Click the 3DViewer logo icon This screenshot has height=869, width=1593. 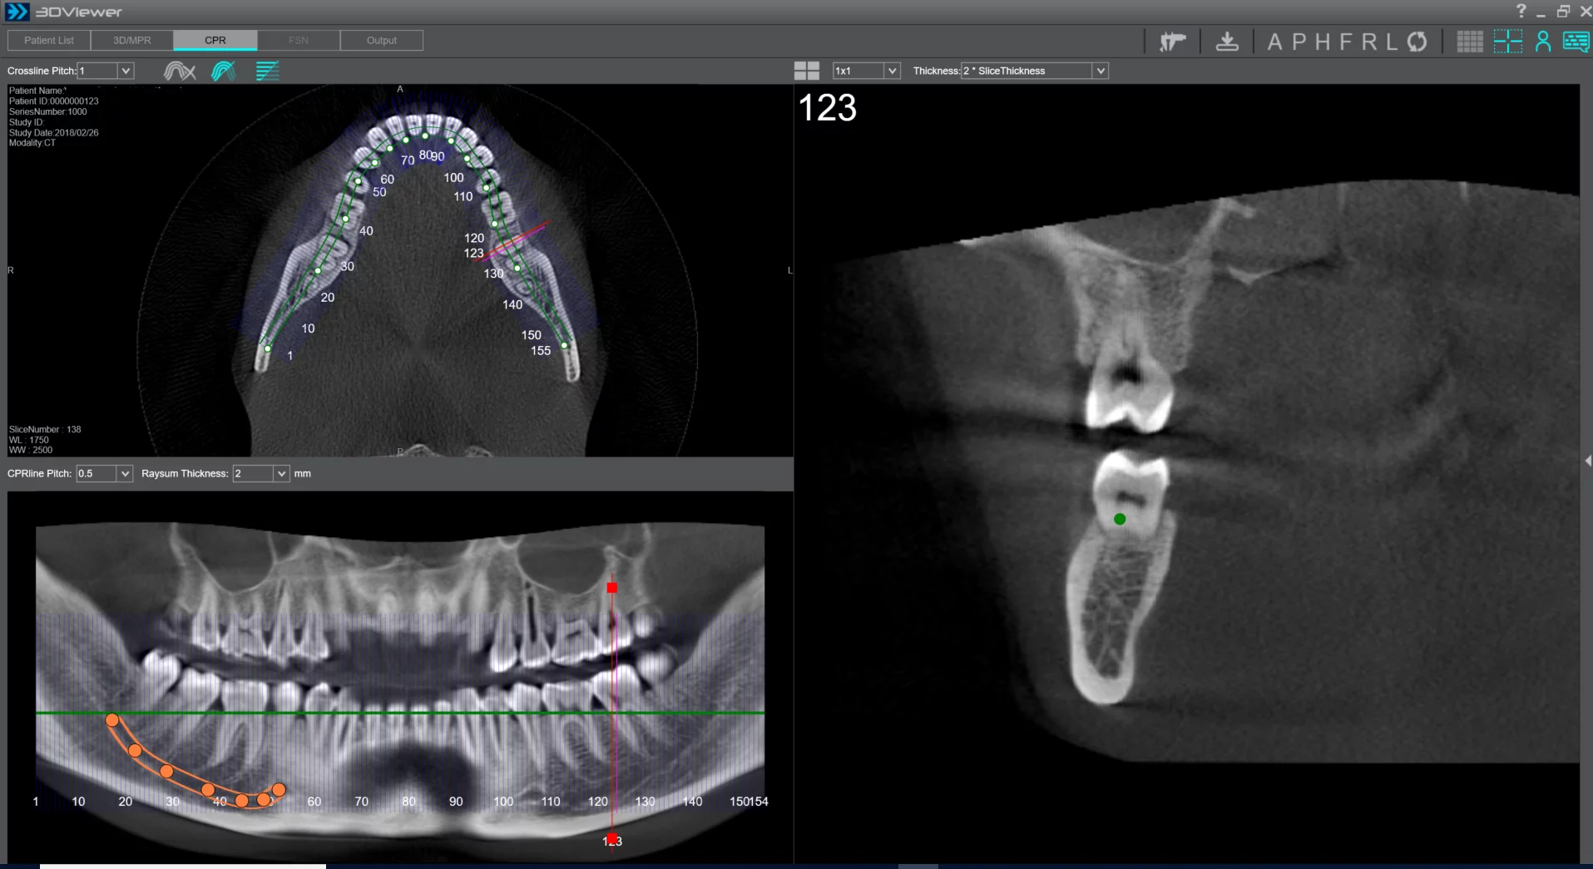click(17, 12)
